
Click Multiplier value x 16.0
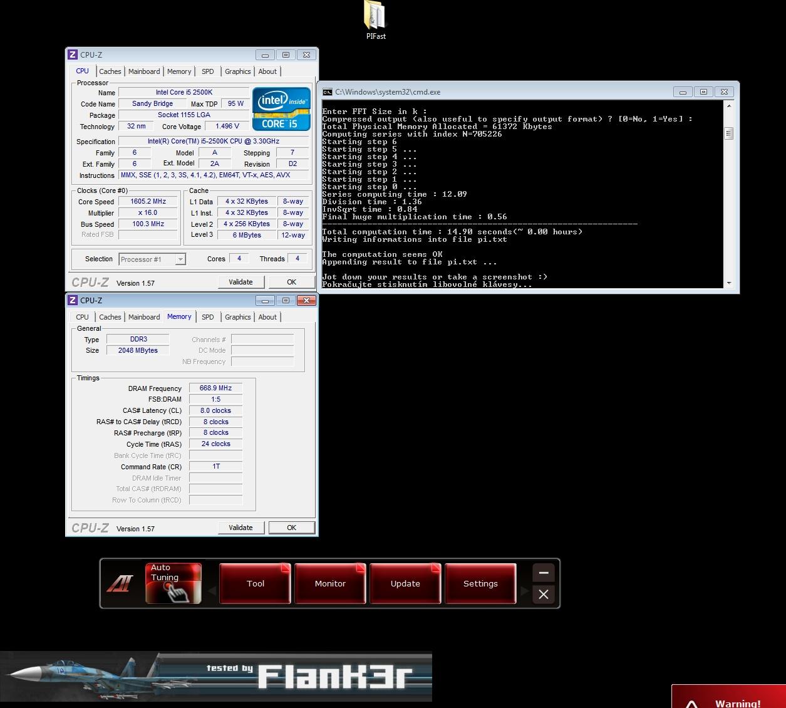coord(148,213)
